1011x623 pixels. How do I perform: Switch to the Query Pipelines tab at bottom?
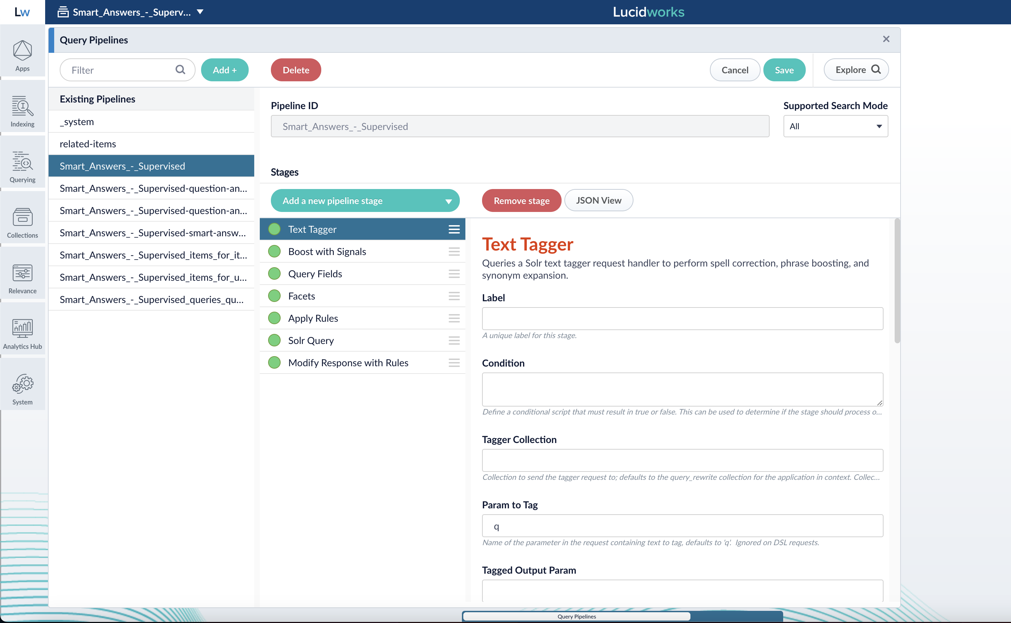click(x=576, y=616)
